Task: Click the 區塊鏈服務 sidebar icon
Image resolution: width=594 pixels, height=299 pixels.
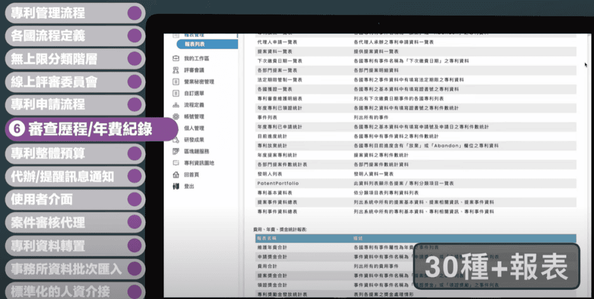Action: pyautogui.click(x=176, y=151)
